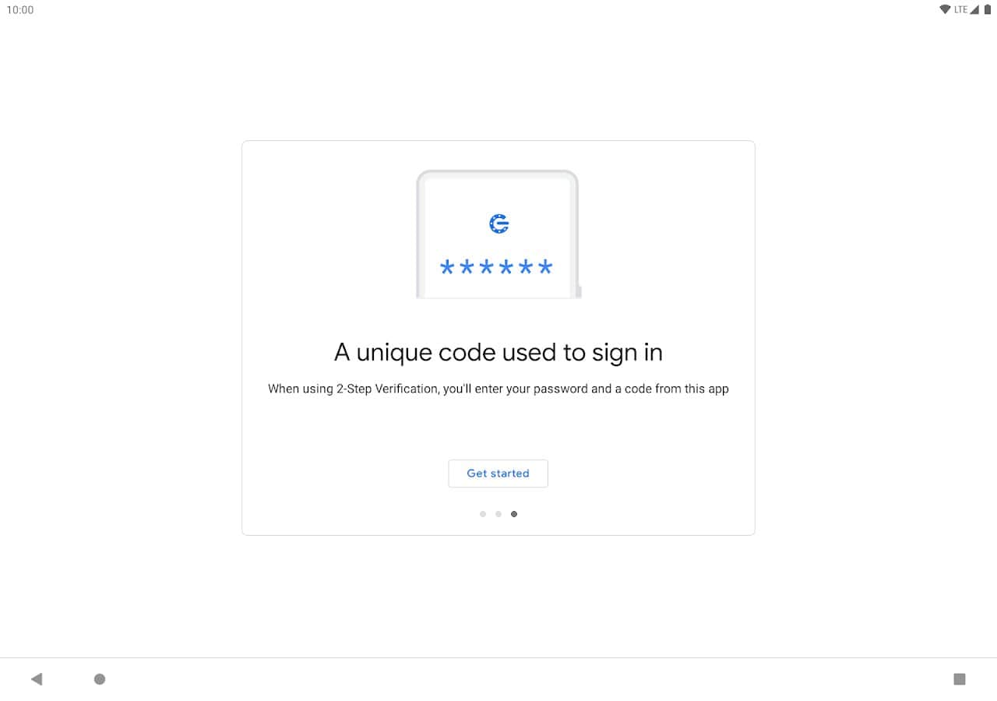Click the blue asterisk code row
Viewport: 997px width, 701px height.
pos(496,268)
